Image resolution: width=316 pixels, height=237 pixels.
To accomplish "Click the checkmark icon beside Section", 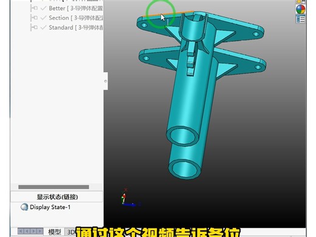I will 44,18.
